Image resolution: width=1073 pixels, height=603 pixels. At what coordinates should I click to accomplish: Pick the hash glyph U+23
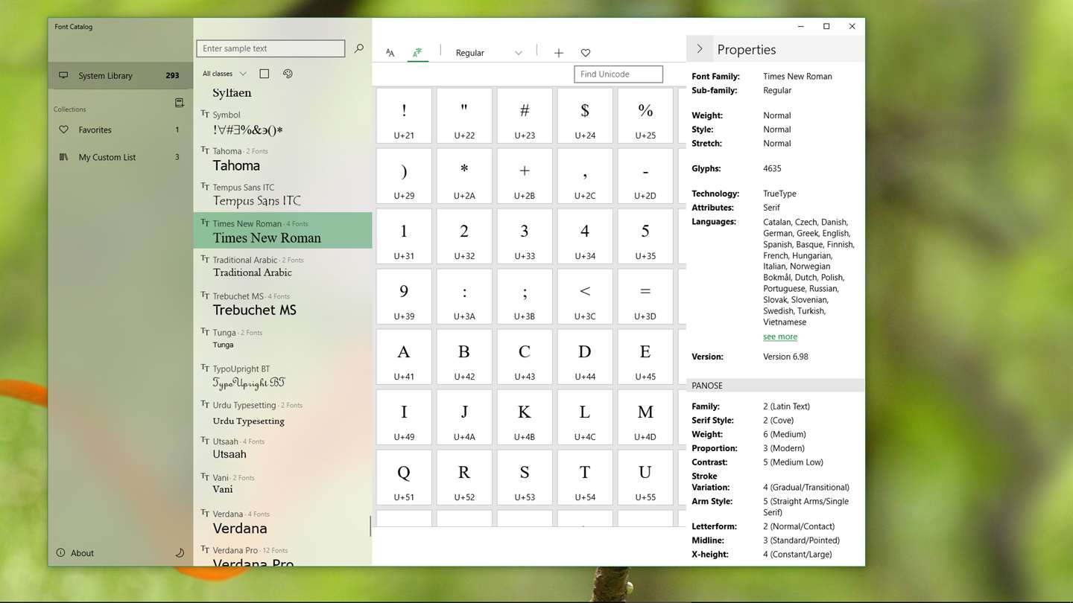(525, 115)
